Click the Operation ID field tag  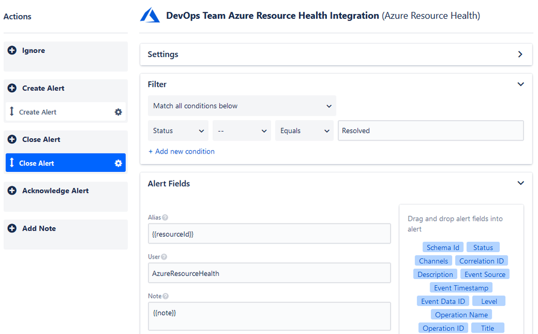coord(443,328)
